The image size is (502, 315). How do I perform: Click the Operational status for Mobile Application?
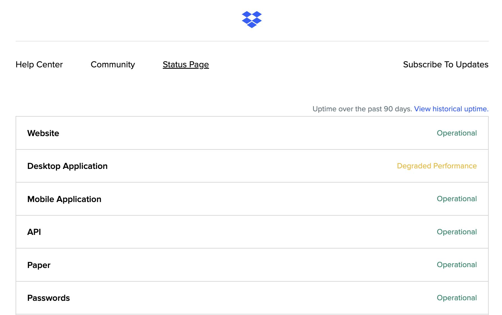tap(457, 199)
